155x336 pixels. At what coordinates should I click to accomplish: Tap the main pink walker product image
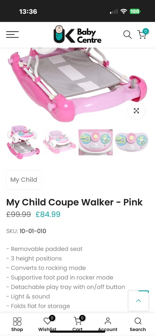click(77, 85)
